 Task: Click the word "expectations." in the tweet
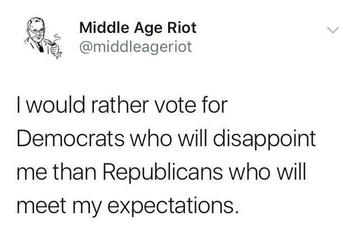coord(173,206)
